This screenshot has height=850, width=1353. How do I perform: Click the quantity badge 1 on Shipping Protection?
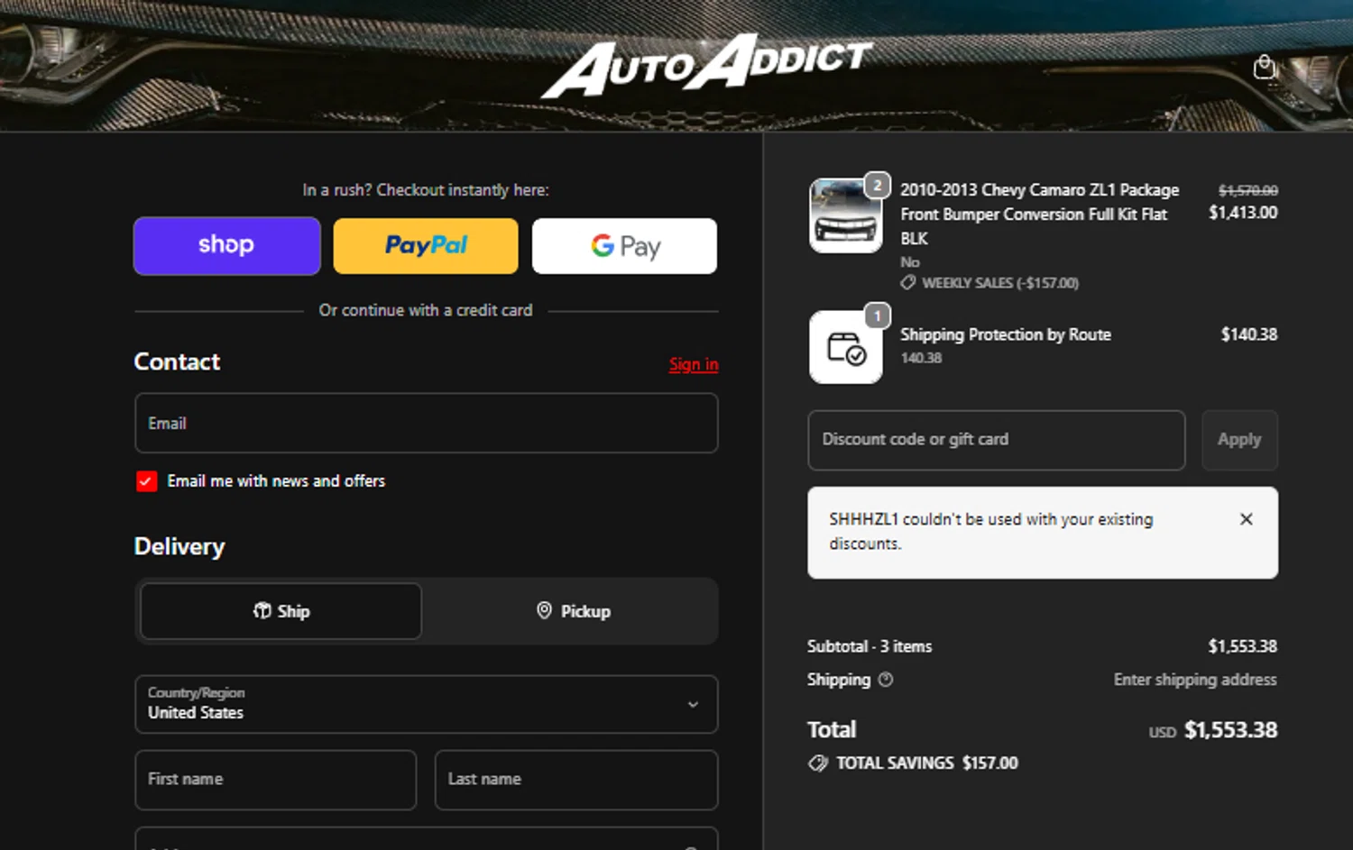pyautogui.click(x=877, y=315)
